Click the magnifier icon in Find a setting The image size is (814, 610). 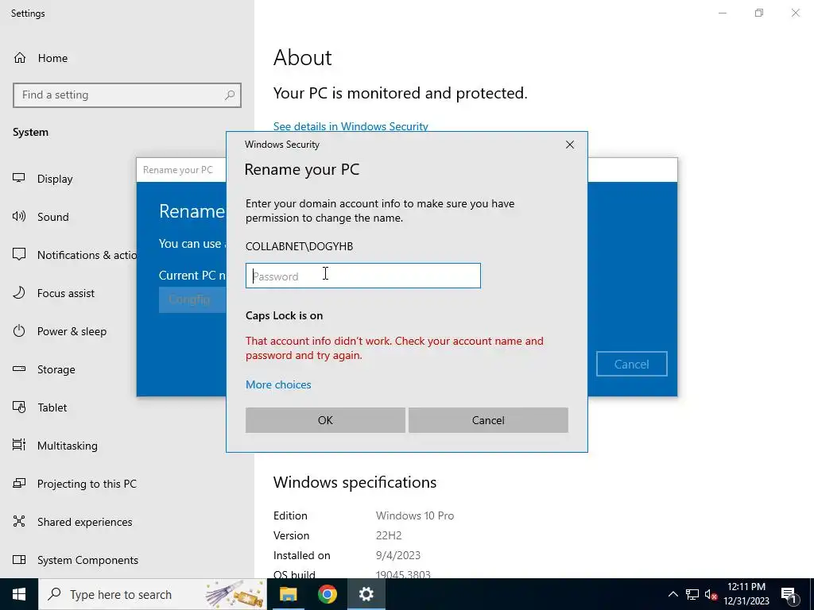[230, 95]
